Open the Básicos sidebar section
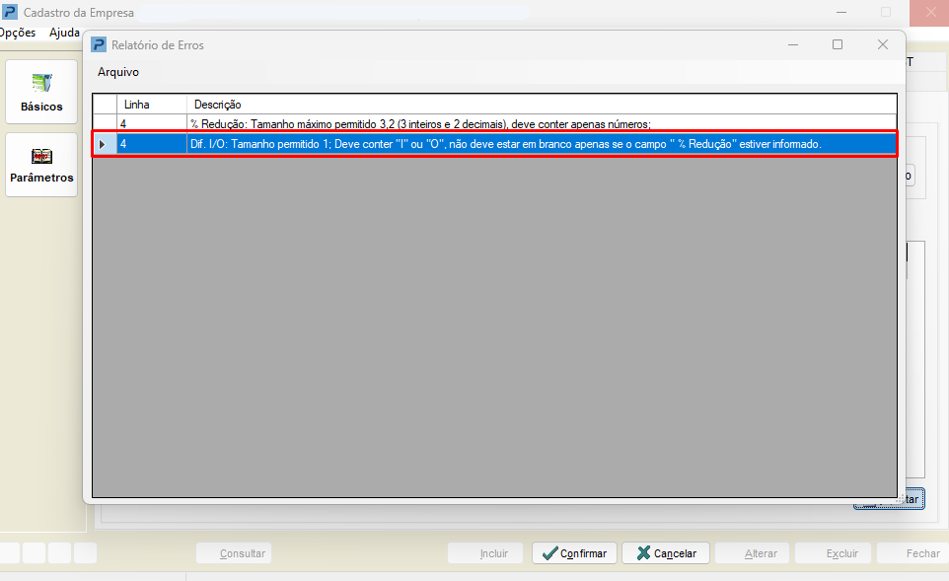The width and height of the screenshot is (949, 581). (41, 92)
